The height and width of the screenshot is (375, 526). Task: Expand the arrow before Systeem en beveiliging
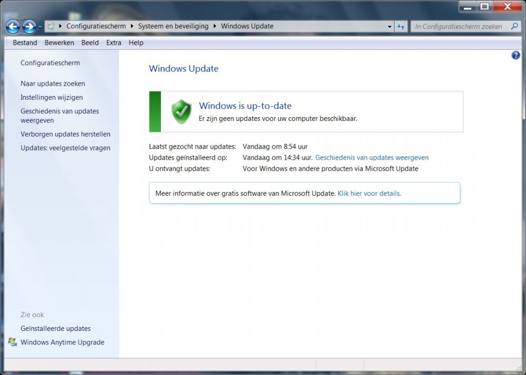click(132, 26)
